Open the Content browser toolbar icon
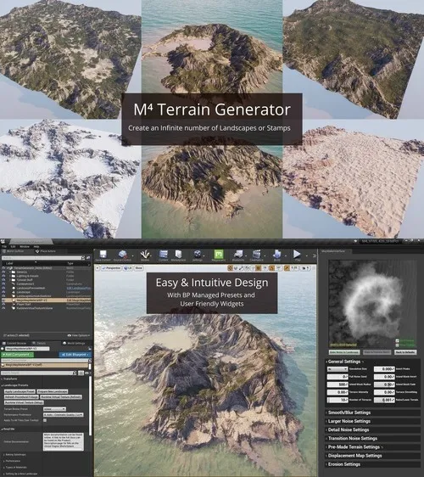 pos(164,255)
